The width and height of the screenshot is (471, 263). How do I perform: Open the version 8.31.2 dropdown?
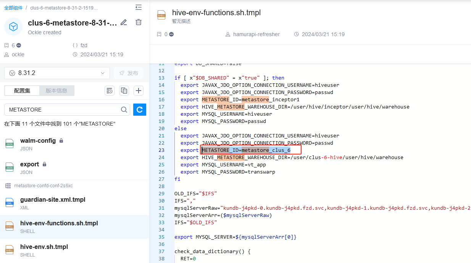[x=57, y=73]
